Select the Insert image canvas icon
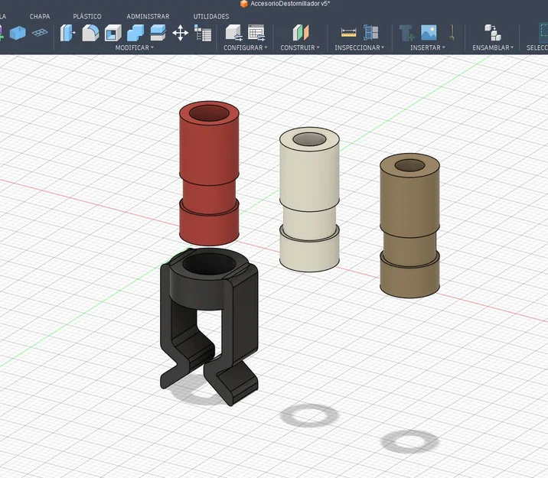Image resolution: width=548 pixels, height=478 pixels. [x=429, y=32]
